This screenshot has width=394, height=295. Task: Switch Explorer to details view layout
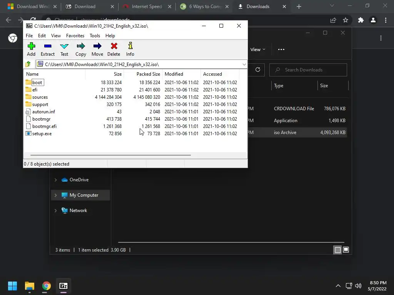pyautogui.click(x=337, y=250)
